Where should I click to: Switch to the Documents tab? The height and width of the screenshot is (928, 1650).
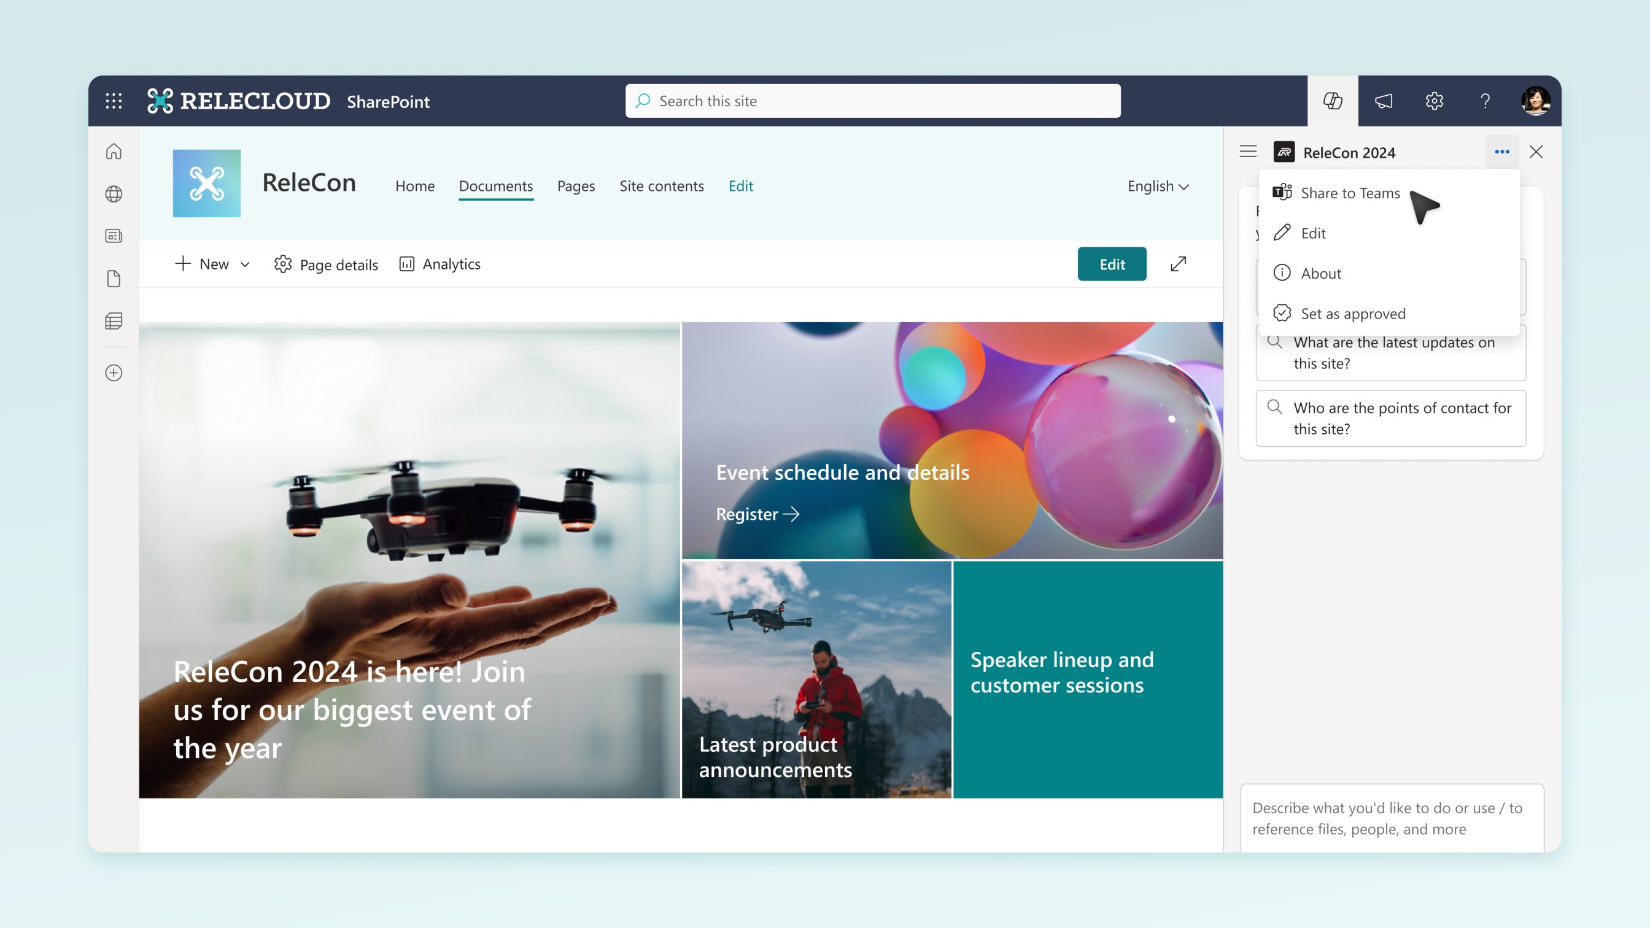495,185
